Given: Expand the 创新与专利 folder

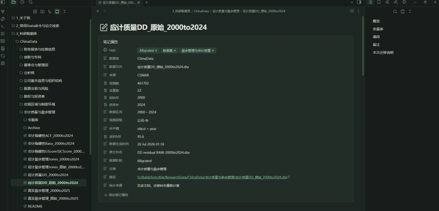Looking at the screenshot, I should (x=33, y=57).
